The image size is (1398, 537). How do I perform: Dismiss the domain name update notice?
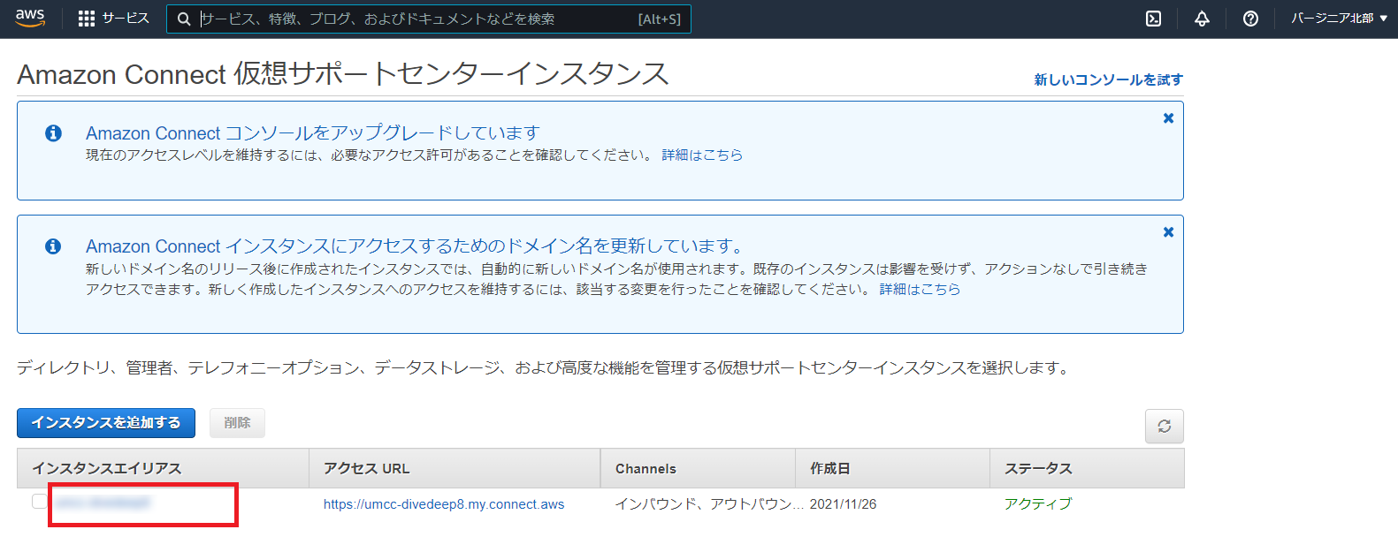(1168, 232)
